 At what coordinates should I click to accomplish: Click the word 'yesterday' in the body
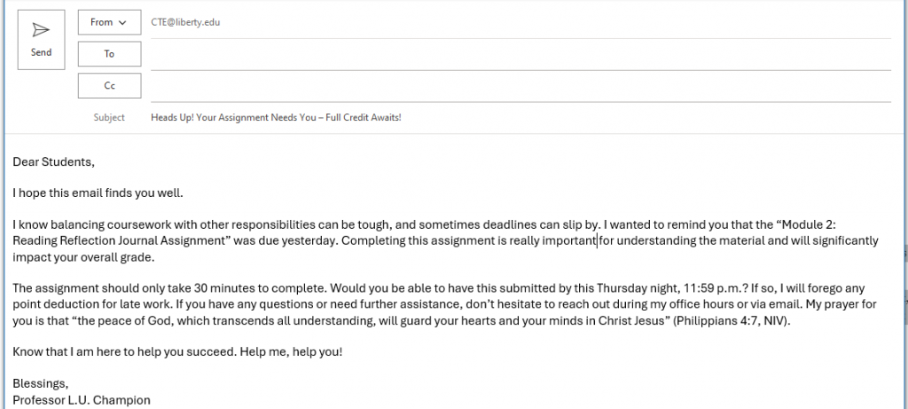tap(308, 241)
